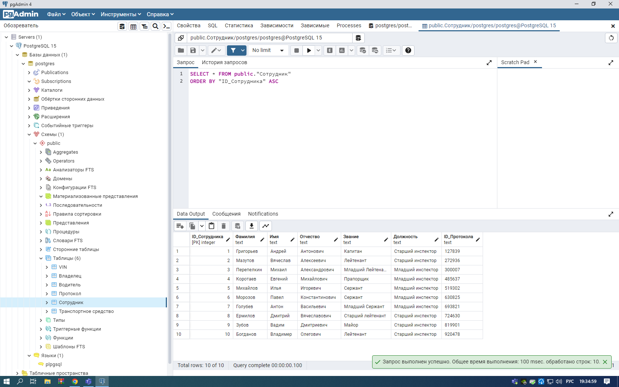Screen dimensions: 619x387
Task: Select the plpgsql language item
Action: 53,365
